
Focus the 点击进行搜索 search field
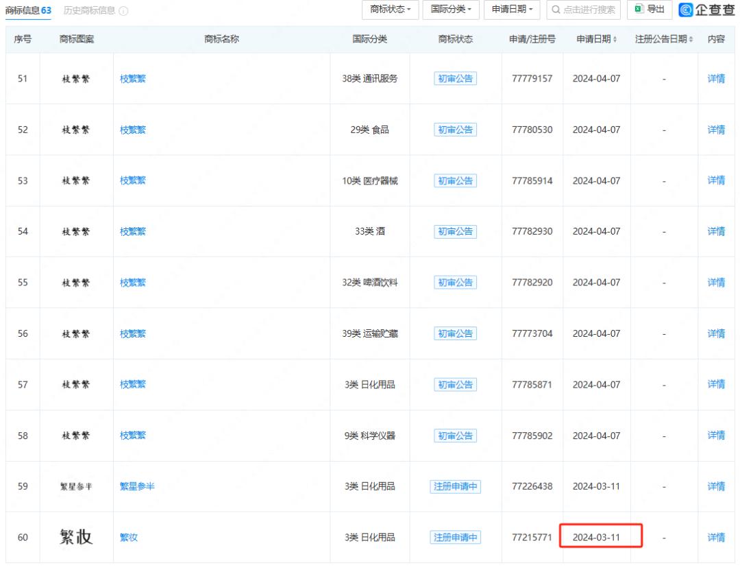[x=584, y=10]
